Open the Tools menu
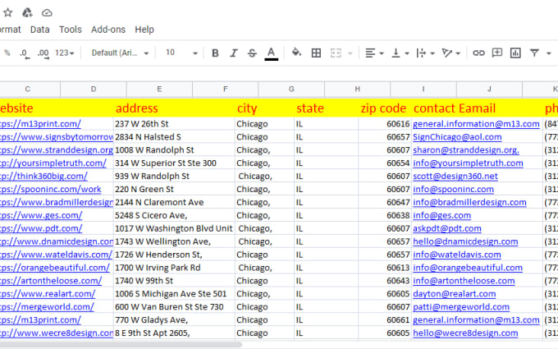This screenshot has width=558, height=349. (71, 30)
